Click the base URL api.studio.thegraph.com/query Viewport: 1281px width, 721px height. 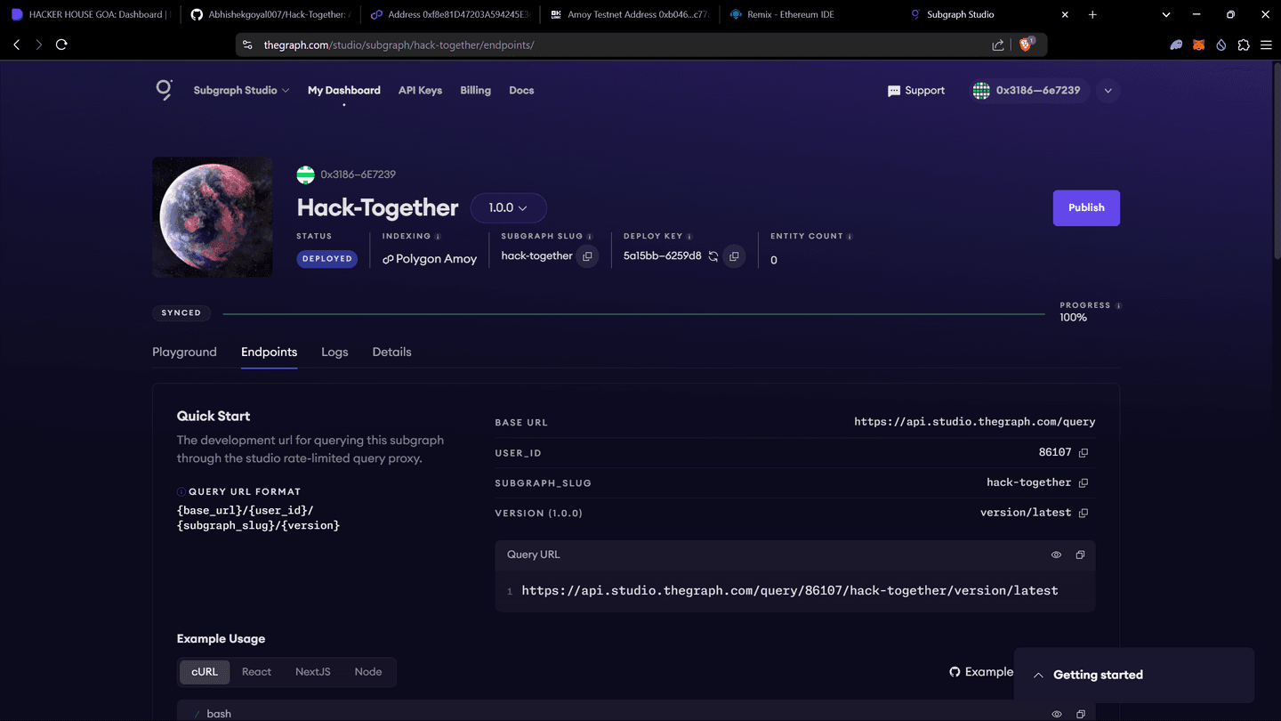[974, 422]
